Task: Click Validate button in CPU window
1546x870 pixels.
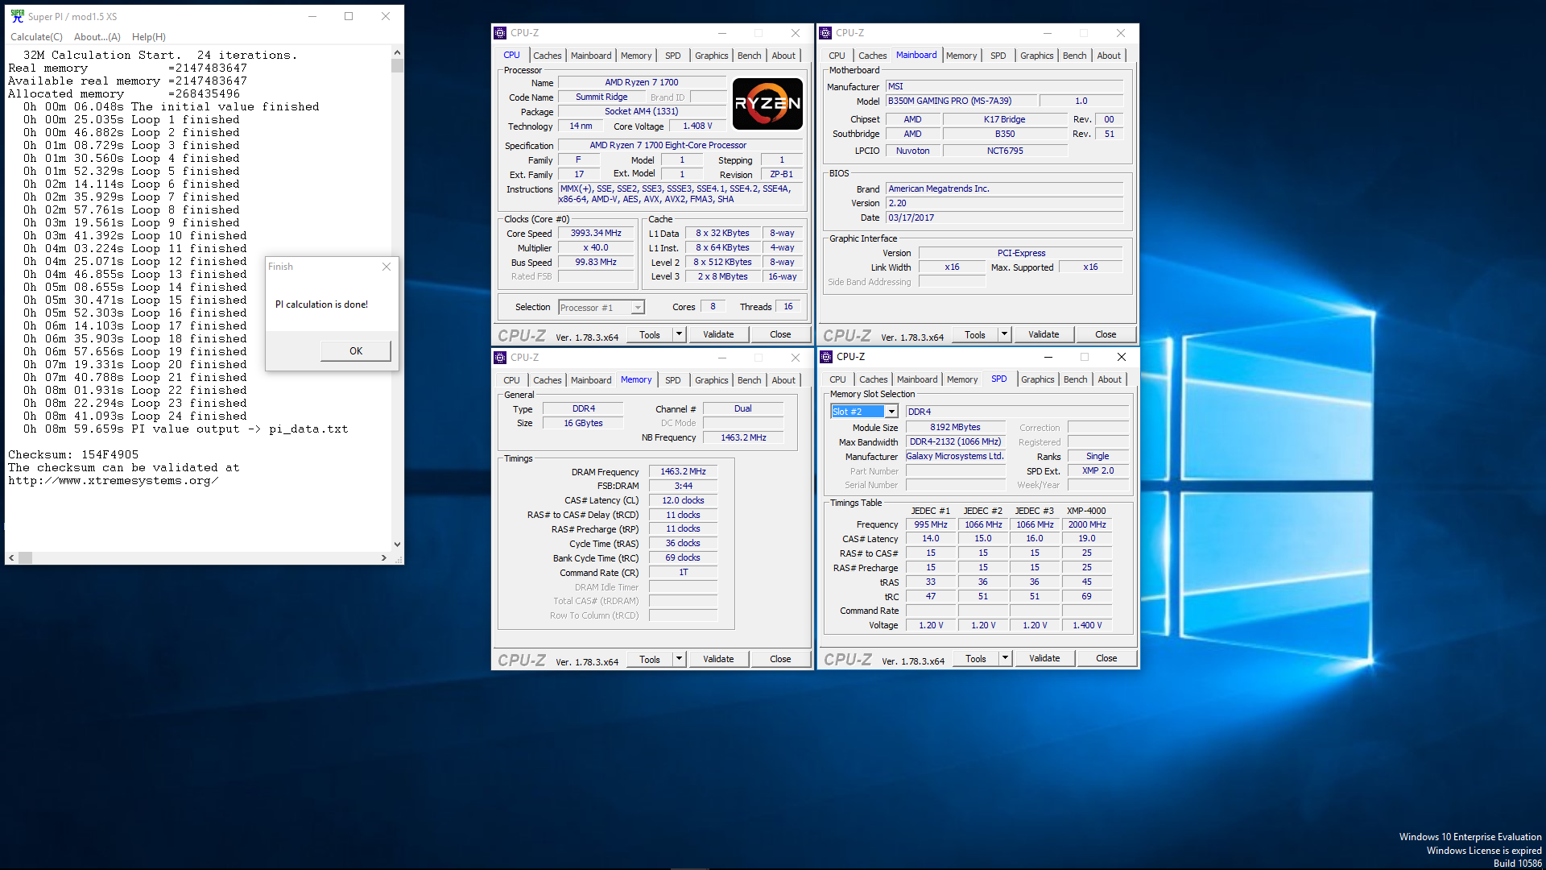Action: pos(718,334)
